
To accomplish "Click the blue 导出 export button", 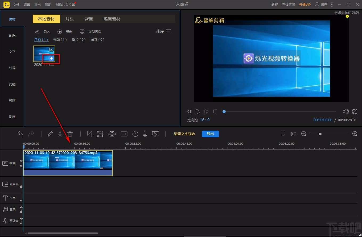I will click(210, 134).
